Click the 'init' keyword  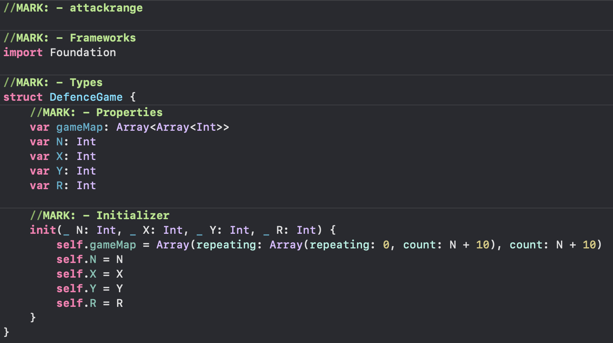pyautogui.click(x=43, y=230)
